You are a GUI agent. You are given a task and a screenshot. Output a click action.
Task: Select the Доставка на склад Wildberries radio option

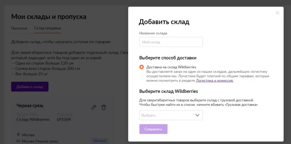tap(142, 67)
